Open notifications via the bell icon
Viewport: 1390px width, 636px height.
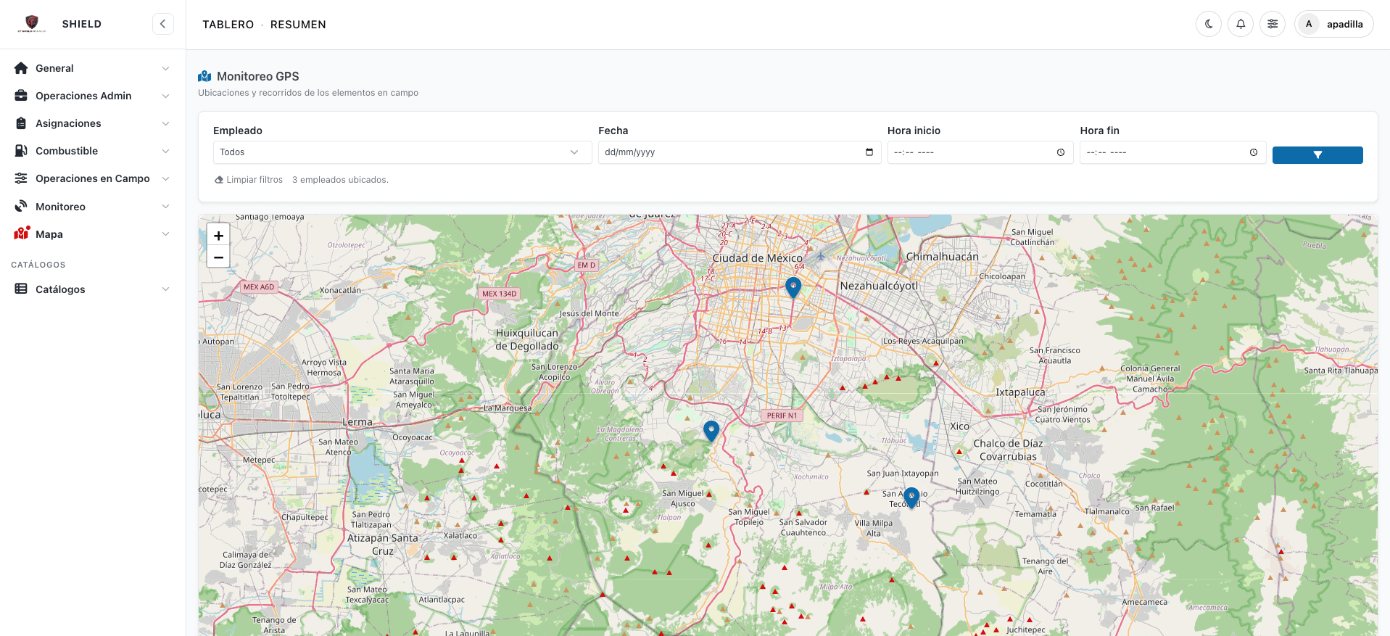click(x=1241, y=24)
